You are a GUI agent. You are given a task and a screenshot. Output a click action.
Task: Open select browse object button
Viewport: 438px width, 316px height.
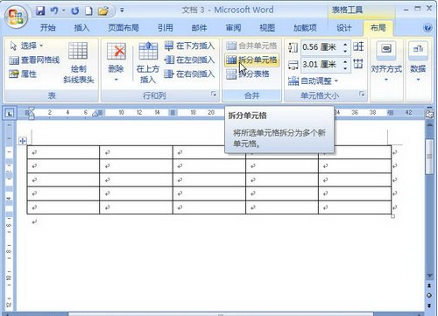pyautogui.click(x=429, y=295)
